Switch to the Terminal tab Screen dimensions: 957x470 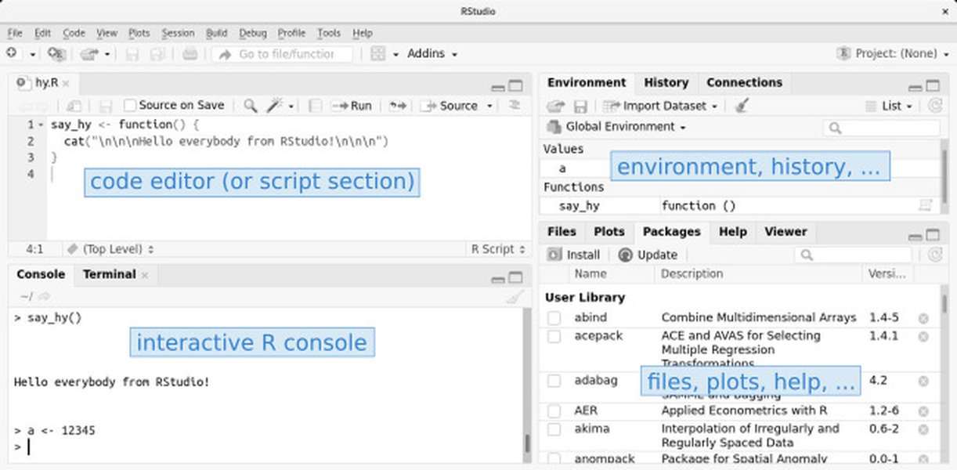point(110,274)
